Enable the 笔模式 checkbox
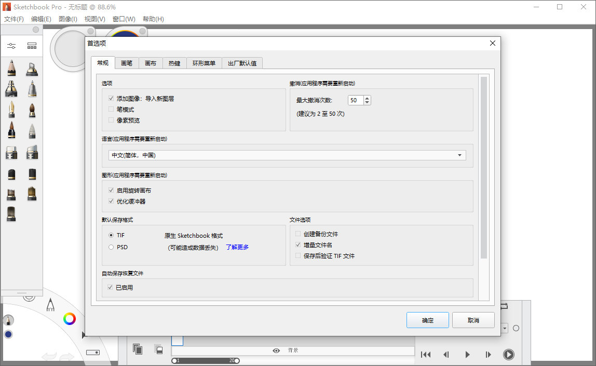The width and height of the screenshot is (596, 366). [111, 109]
